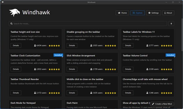The height and width of the screenshot is (109, 183).
Task: Click the Show all apps by default title
Action: pos(136,103)
